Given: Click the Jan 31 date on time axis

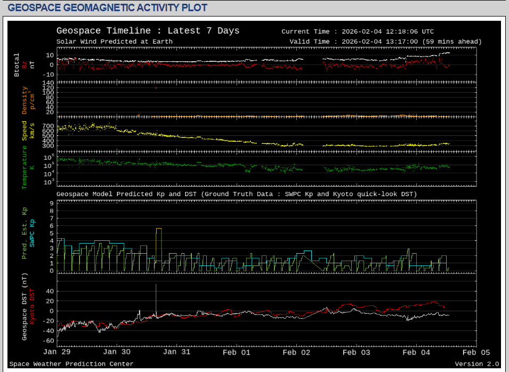Looking at the screenshot, I should click(x=176, y=352).
